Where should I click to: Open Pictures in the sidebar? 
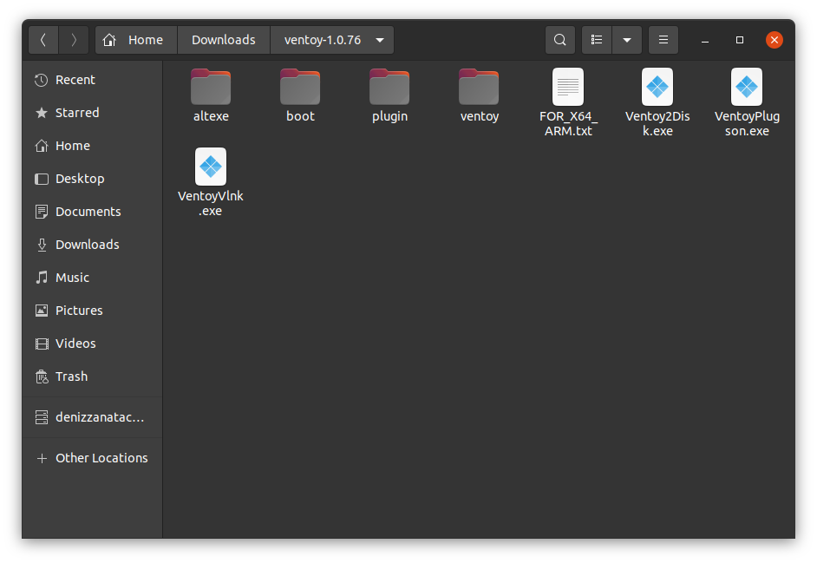point(92,311)
